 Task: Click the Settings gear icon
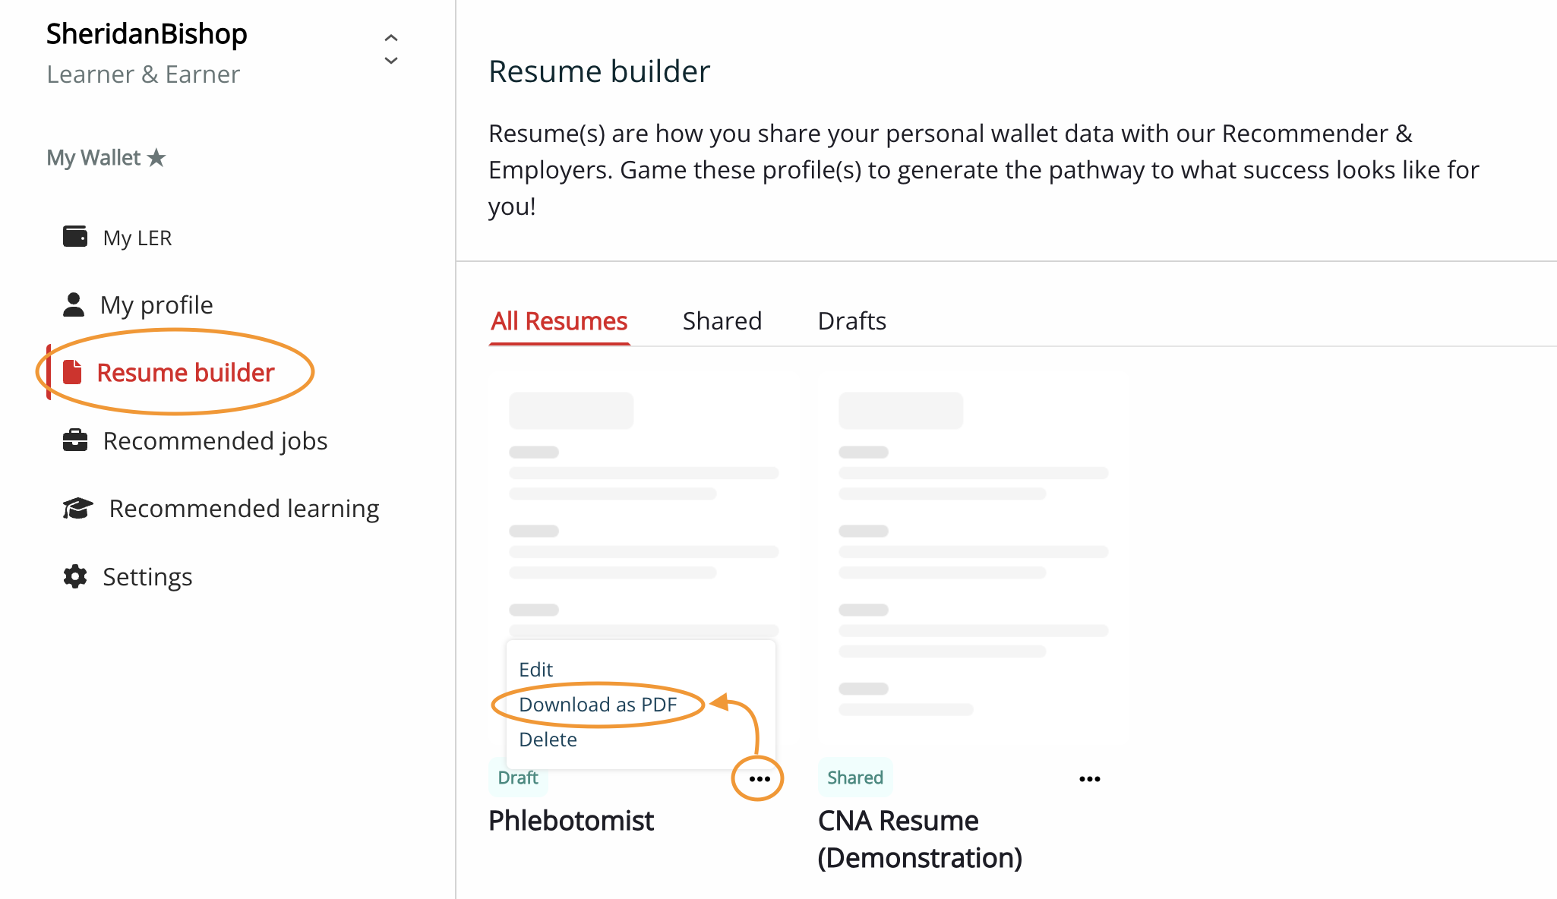click(75, 576)
